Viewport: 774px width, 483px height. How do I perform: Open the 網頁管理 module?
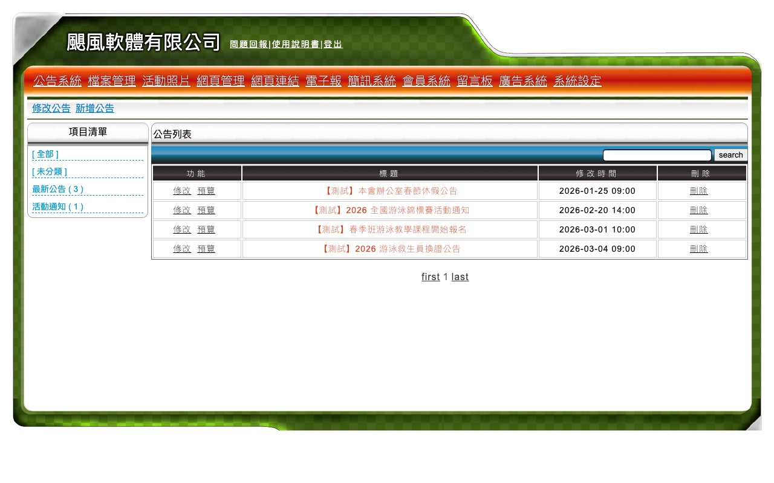coord(221,81)
